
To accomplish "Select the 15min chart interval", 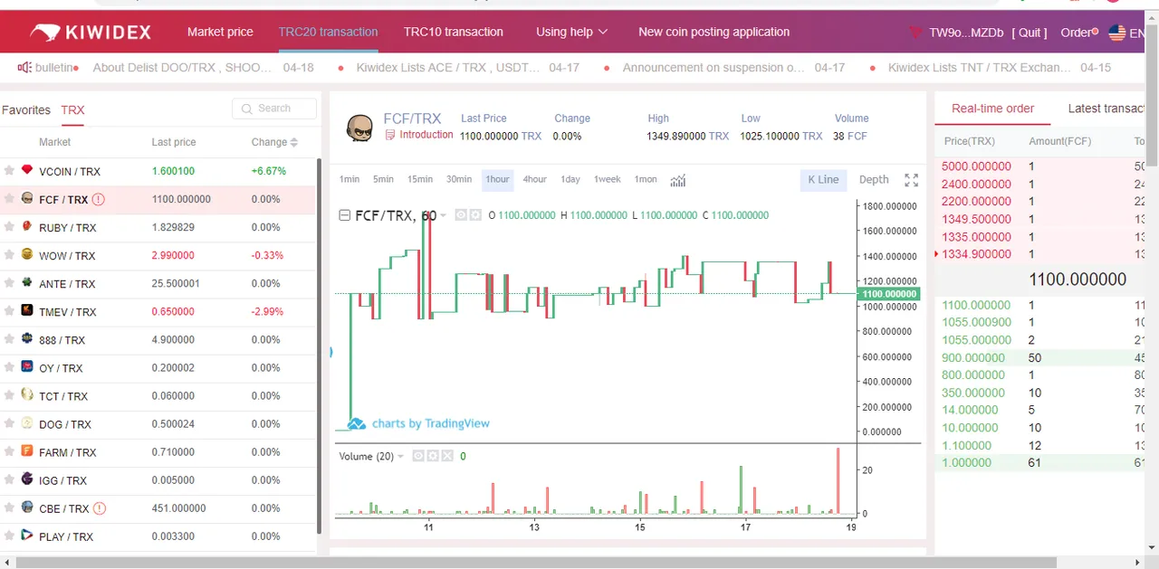I will click(x=420, y=179).
